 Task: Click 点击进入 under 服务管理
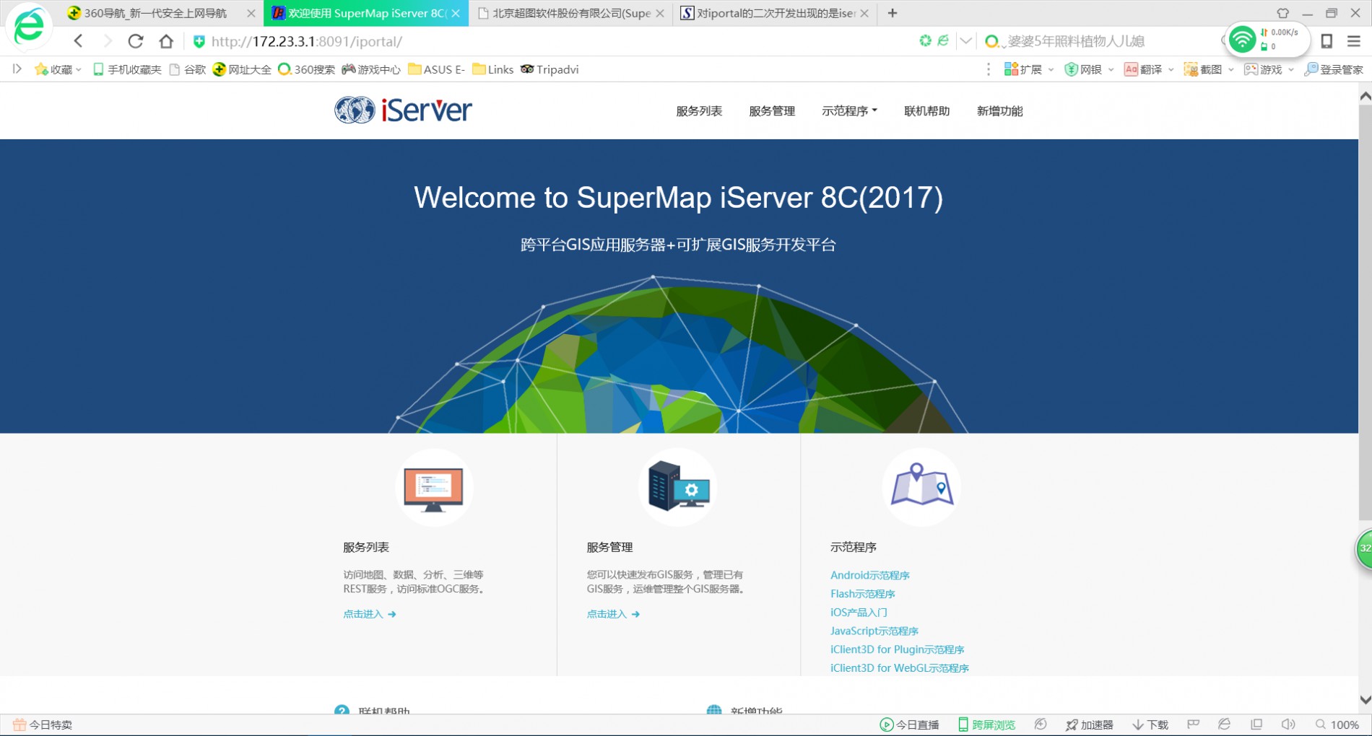pyautogui.click(x=613, y=614)
